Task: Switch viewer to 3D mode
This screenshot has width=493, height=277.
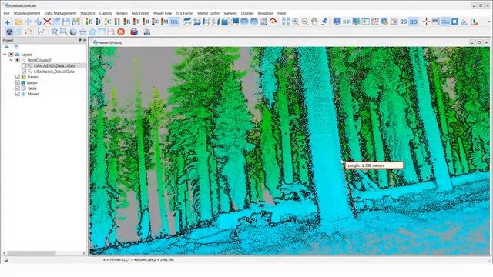Action: 414,22
